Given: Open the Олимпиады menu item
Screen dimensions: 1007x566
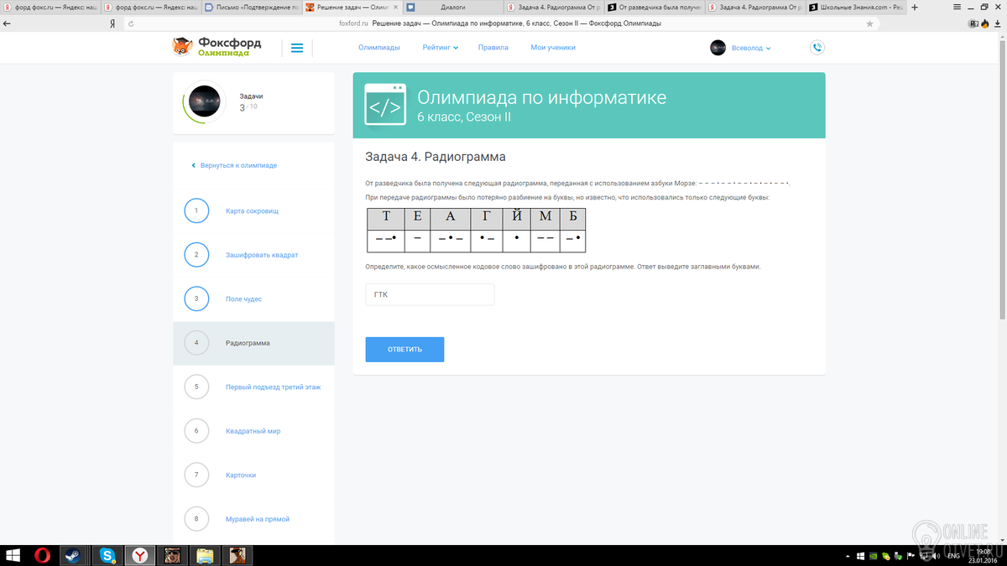Looking at the screenshot, I should (379, 48).
